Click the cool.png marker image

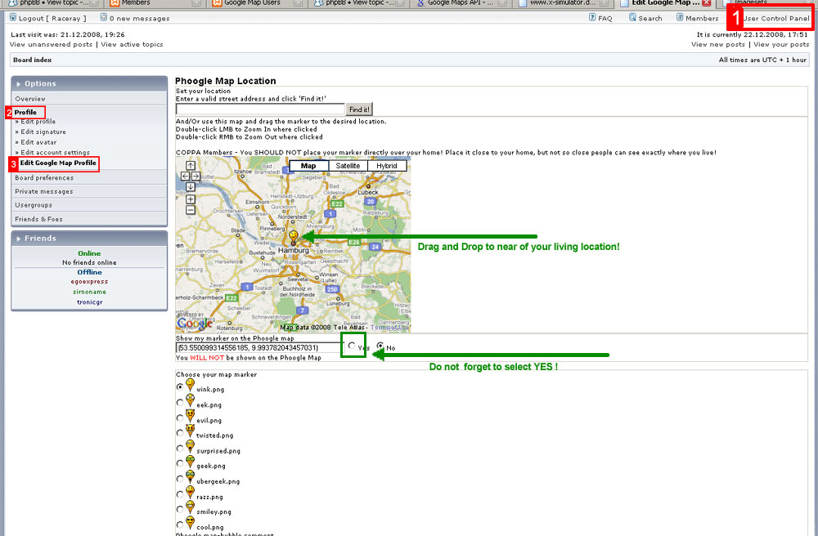190,523
